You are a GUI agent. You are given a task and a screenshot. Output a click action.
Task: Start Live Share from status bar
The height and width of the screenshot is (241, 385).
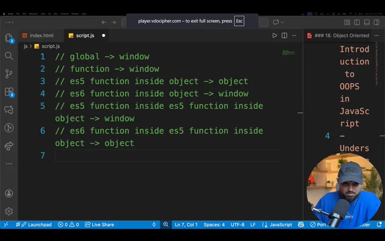[x=100, y=225]
